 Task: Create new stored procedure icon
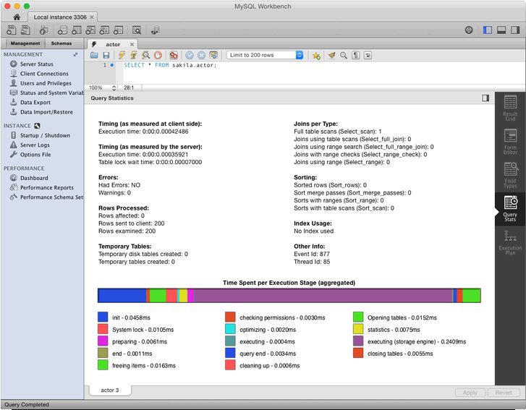pos(105,30)
